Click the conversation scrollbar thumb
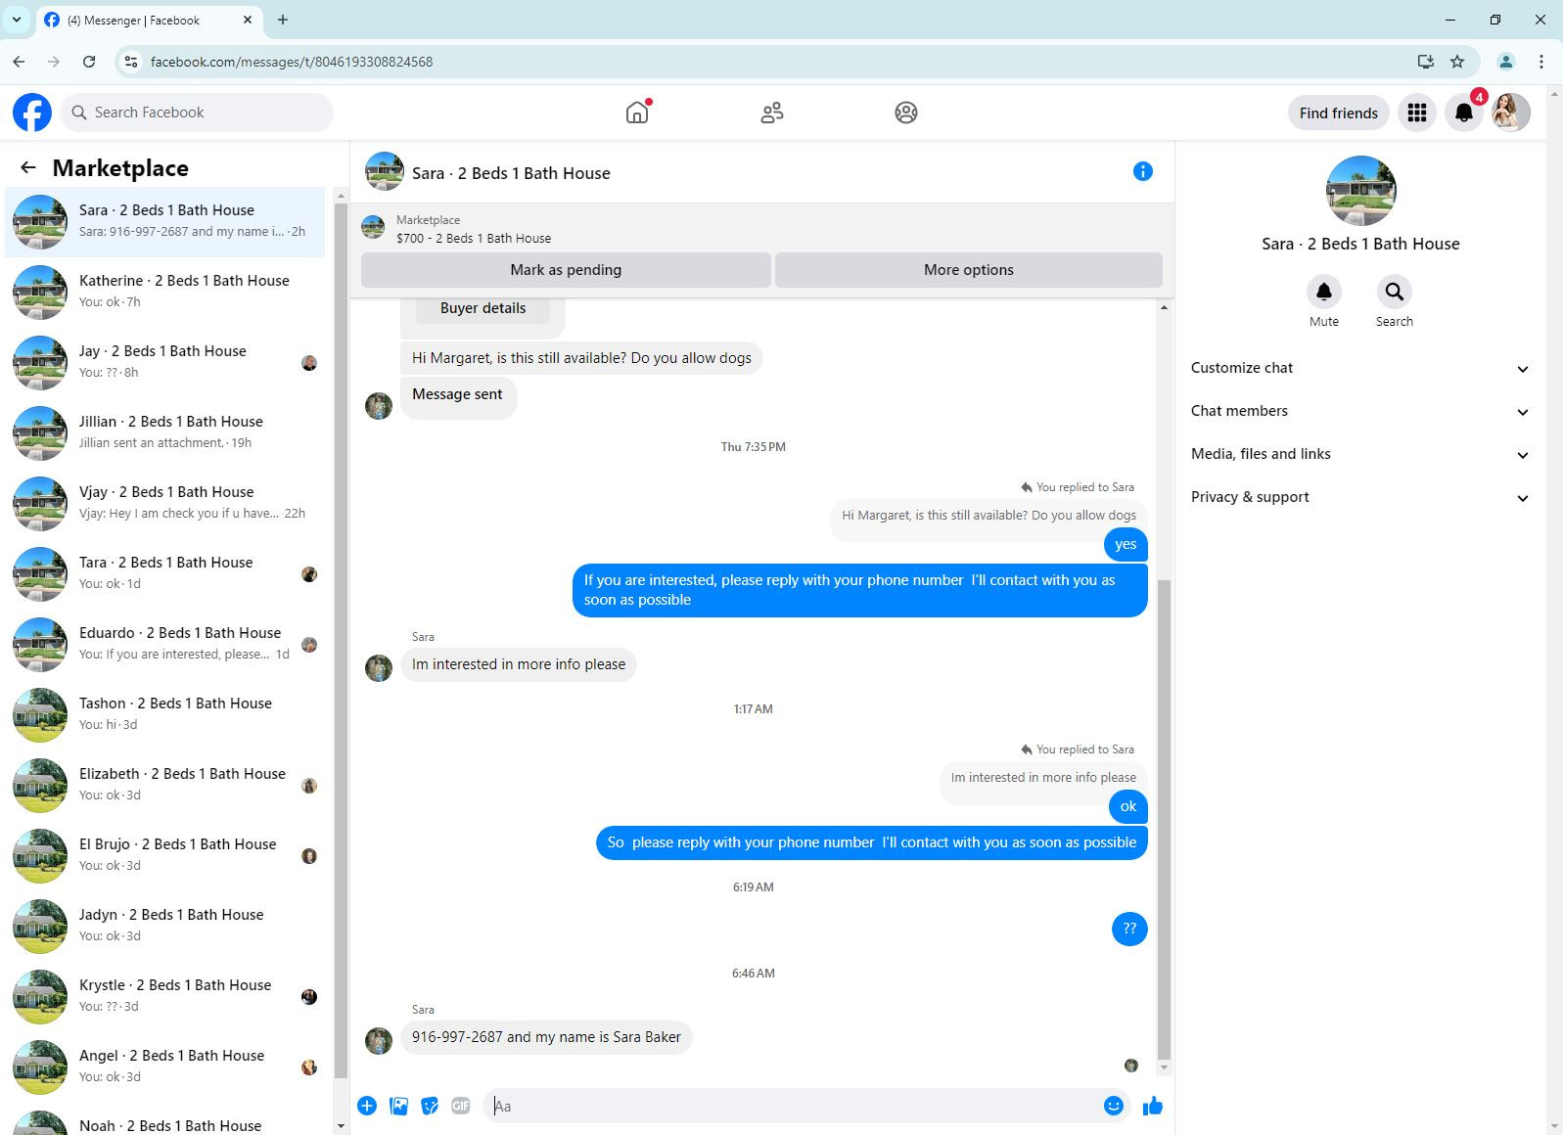Viewport: 1563px width, 1135px height. tap(1164, 820)
